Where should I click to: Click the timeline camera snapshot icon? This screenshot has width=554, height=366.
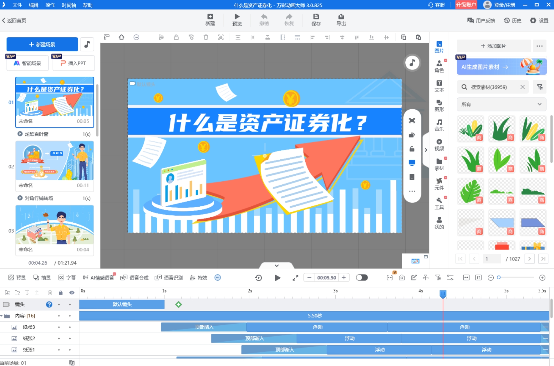point(402,278)
